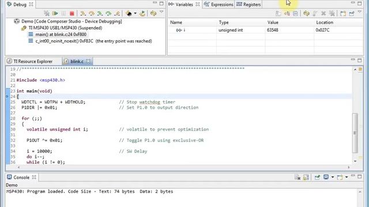Click the Value column header in Variables

[x=273, y=22]
